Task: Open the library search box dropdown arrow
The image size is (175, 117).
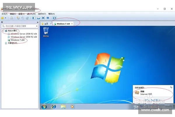Action: tap(37, 26)
